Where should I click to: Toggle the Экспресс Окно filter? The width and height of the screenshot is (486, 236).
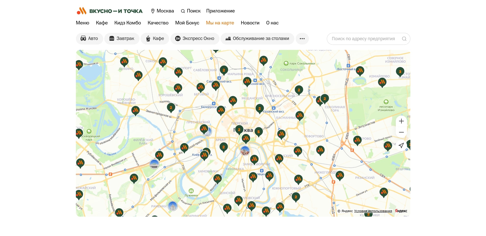[x=195, y=39]
